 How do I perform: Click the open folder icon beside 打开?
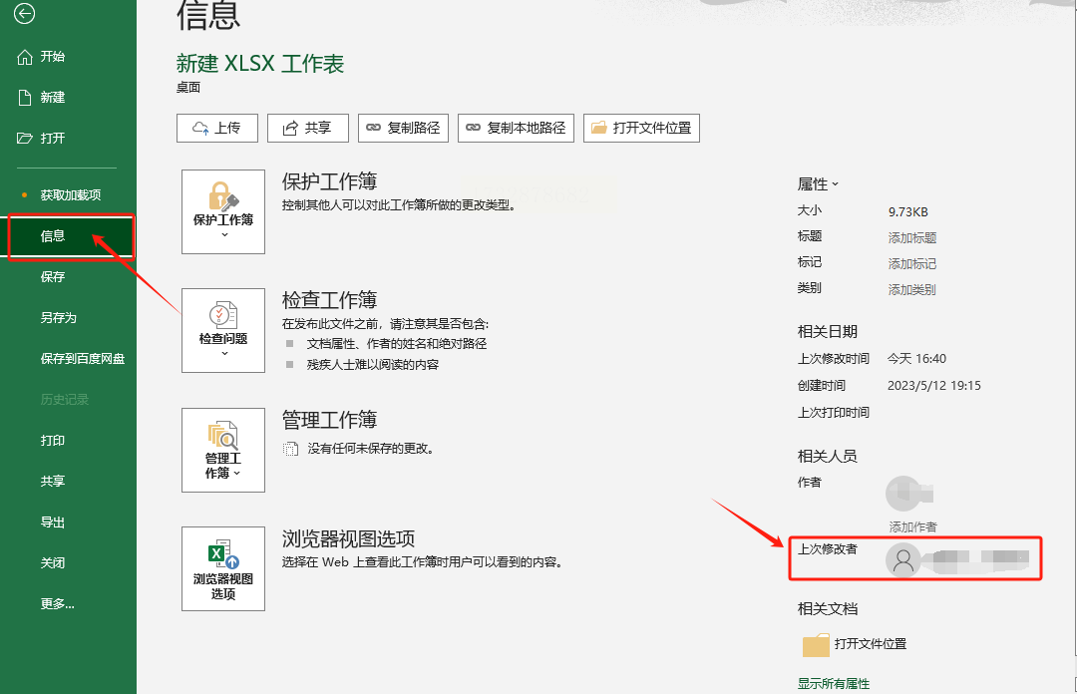25,139
